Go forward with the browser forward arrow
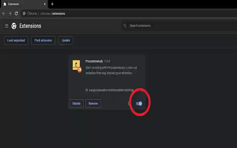Image resolution: width=237 pixels, height=148 pixels. (10, 14)
